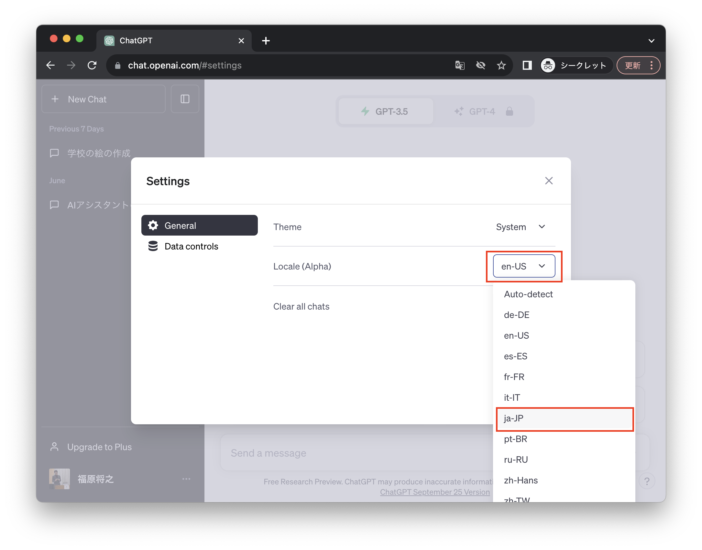Viewport: 702px width, 550px height.
Task: Click the General gear icon
Action: coord(153,225)
